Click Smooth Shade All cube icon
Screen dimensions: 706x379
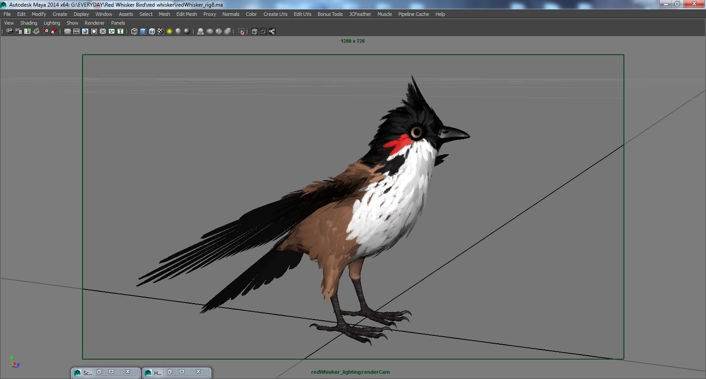click(x=143, y=31)
